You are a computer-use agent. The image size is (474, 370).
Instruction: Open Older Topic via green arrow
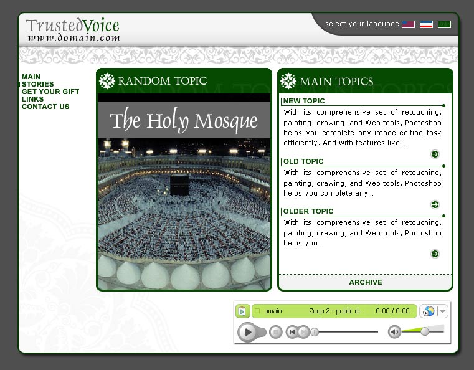pyautogui.click(x=435, y=254)
